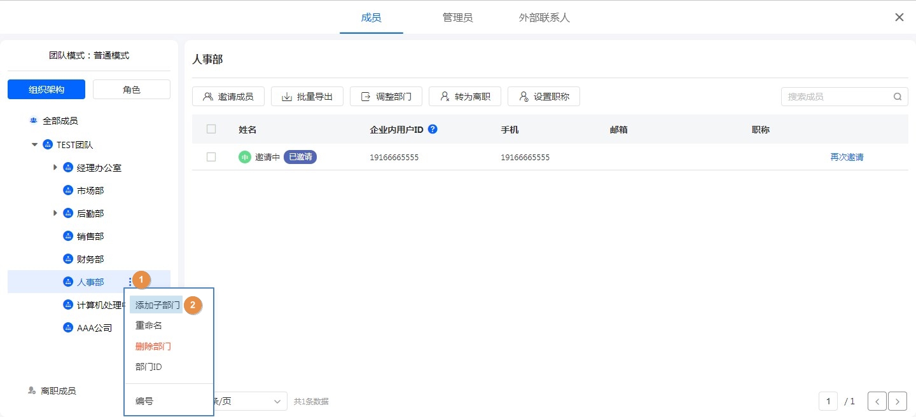Click the 全部成员 people icon

pyautogui.click(x=33, y=121)
